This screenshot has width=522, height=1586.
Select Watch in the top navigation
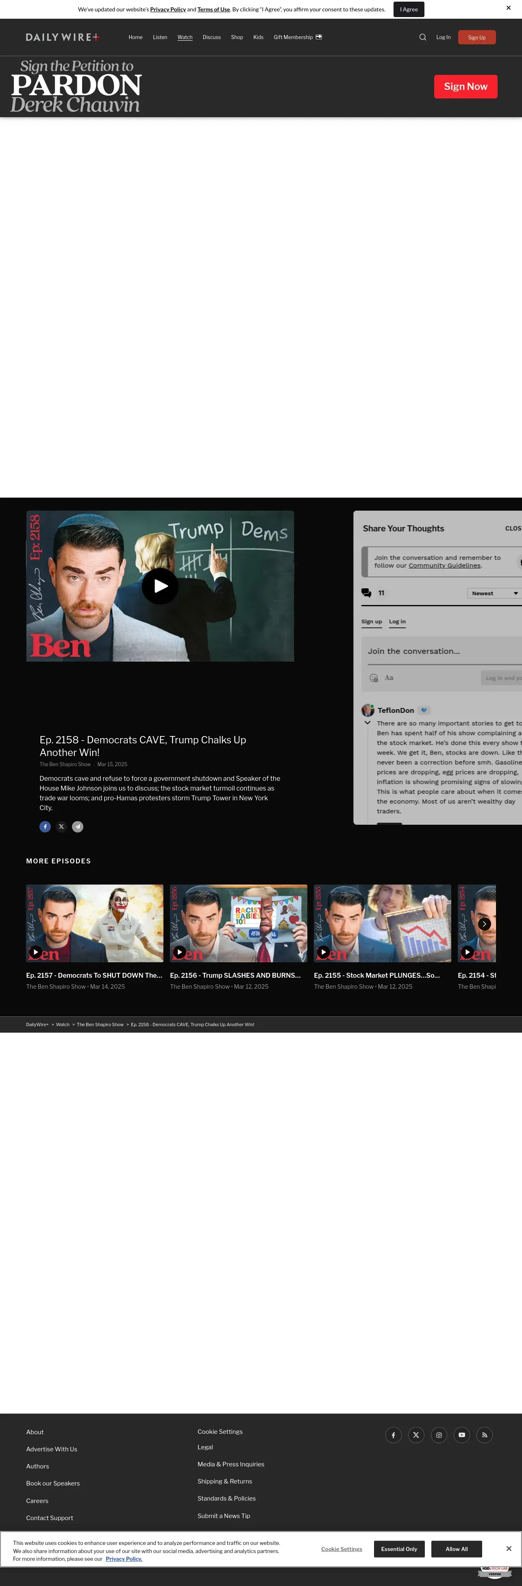point(185,37)
